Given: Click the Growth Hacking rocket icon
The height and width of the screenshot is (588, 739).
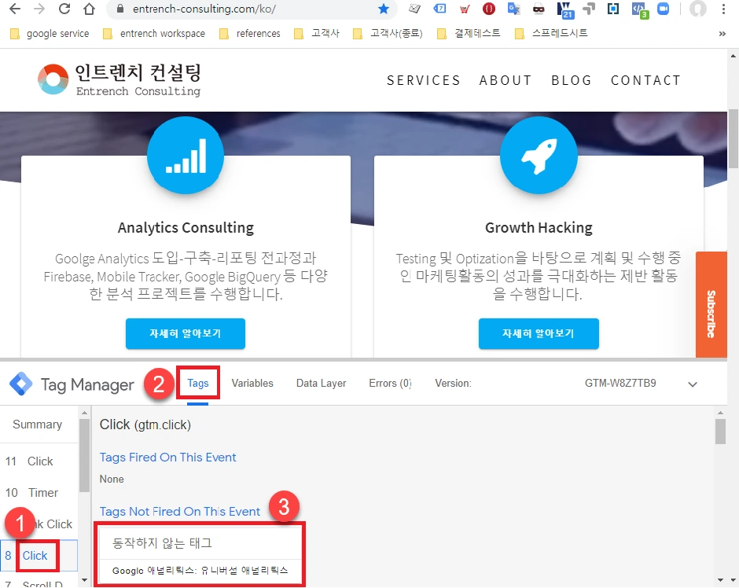Looking at the screenshot, I should (539, 155).
